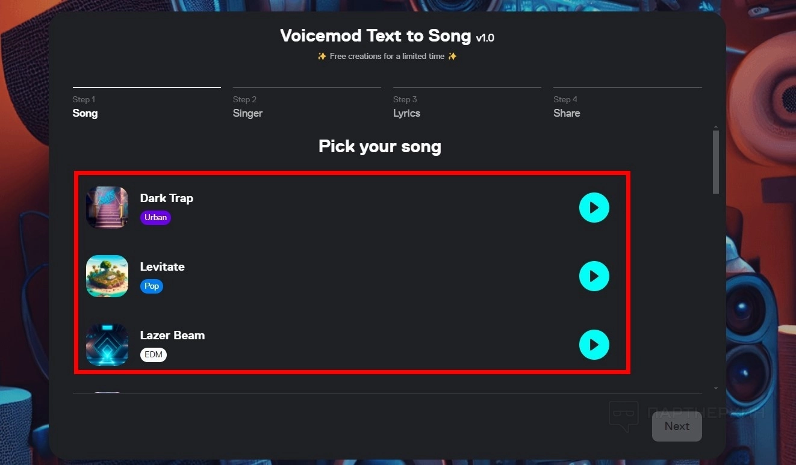Select the Dark Trap song title
Viewport: 796px width, 465px height.
pos(167,198)
